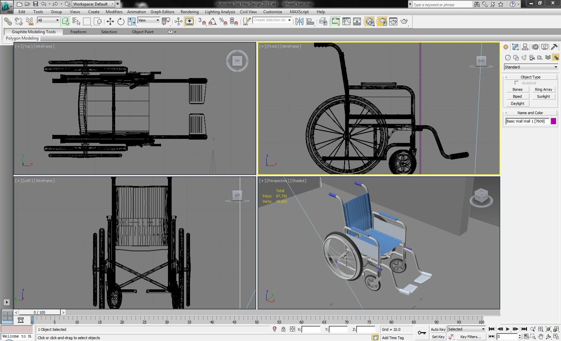Toggle Angle Snap icon
This screenshot has width=561, height=341.
tap(213, 21)
